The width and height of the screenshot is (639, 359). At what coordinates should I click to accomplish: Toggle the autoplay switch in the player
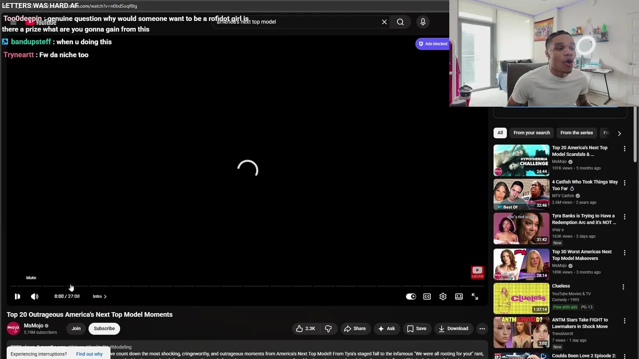[411, 296]
